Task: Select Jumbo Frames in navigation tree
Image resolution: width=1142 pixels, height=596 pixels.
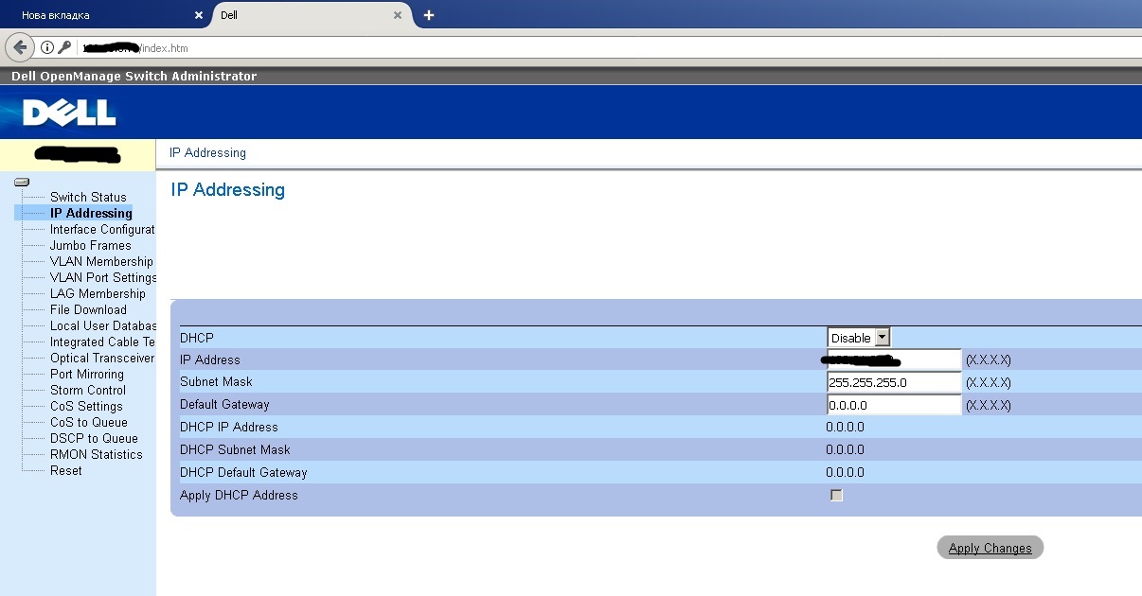Action: click(x=91, y=245)
